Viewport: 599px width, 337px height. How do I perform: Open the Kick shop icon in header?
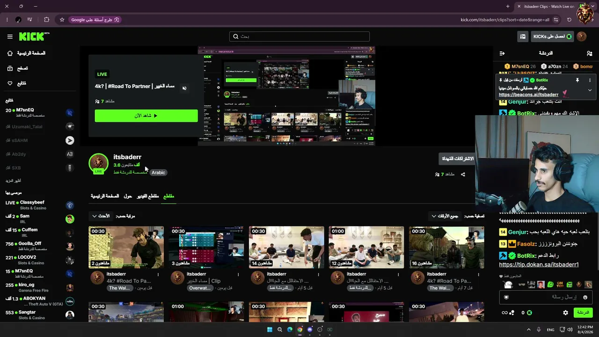pyautogui.click(x=523, y=37)
